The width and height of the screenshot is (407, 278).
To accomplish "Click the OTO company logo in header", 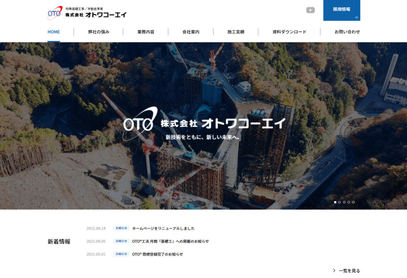I will coord(55,13).
